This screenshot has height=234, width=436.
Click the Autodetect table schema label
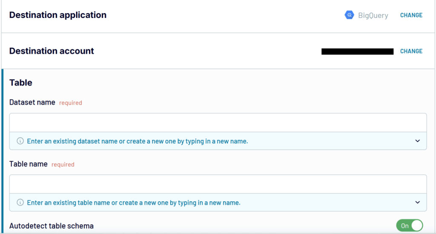tap(52, 226)
